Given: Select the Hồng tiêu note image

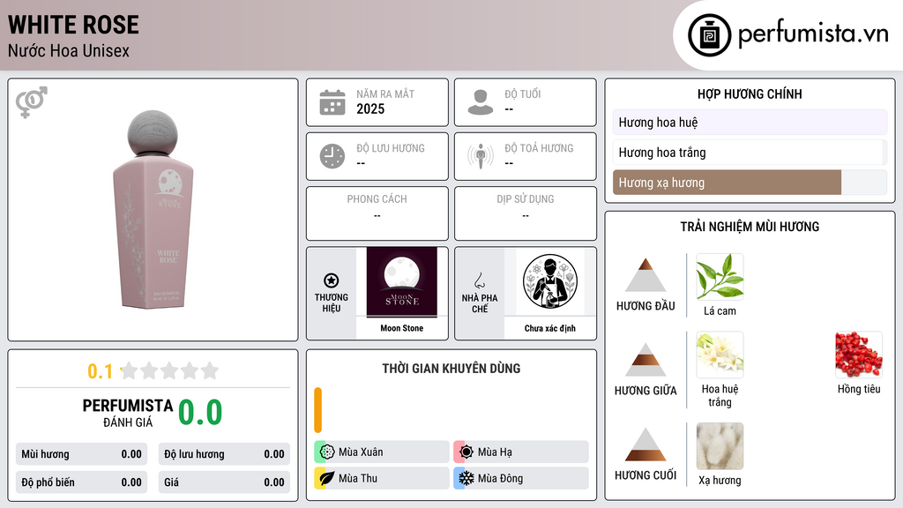Looking at the screenshot, I should pos(859,355).
